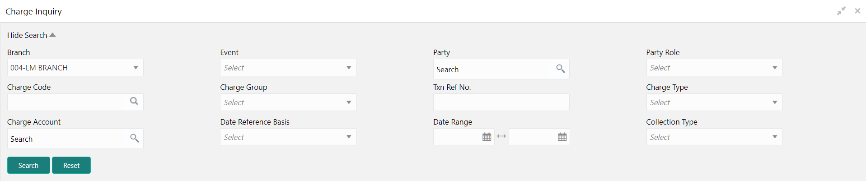Open the Collection Type dropdown

pyautogui.click(x=714, y=137)
